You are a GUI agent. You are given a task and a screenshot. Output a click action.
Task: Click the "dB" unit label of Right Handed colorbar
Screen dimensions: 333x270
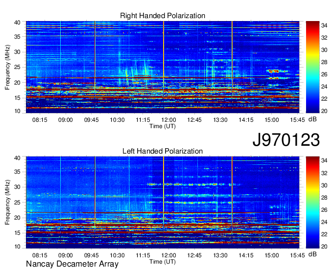312,119
